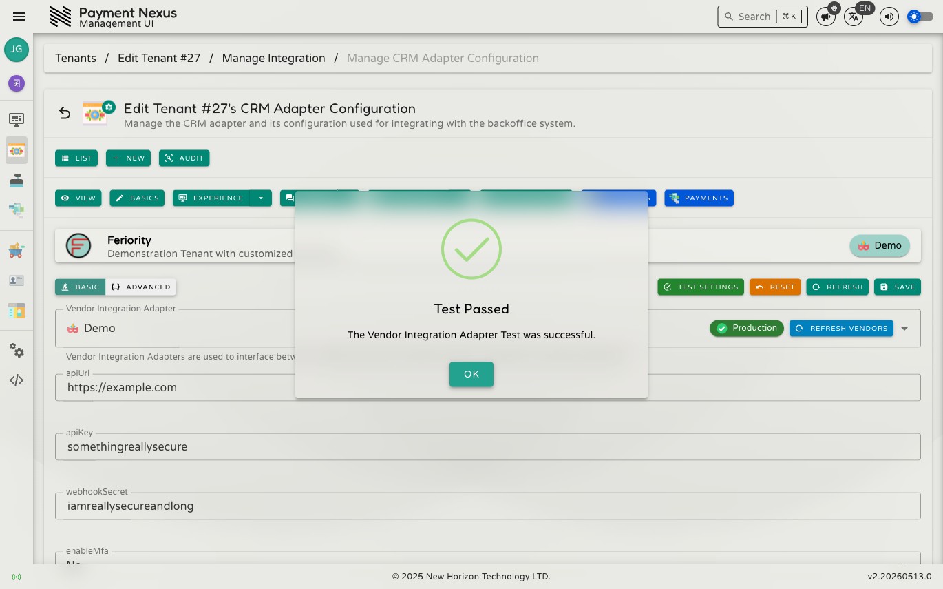Click the SAVE button
This screenshot has width=943, height=589.
898,287
